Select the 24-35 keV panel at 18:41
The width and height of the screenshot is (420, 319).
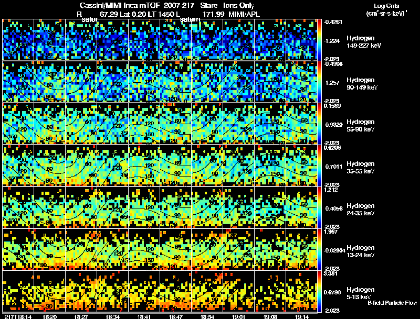point(144,207)
